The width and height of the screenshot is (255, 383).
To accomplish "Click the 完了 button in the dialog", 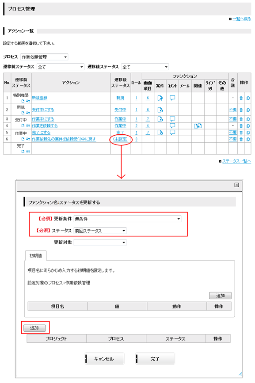I will (155, 359).
